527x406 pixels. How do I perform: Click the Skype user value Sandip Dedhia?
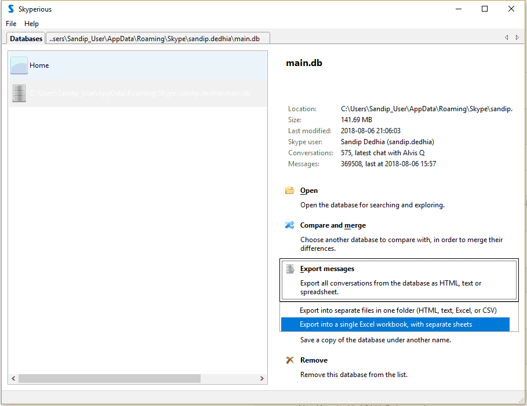point(387,142)
